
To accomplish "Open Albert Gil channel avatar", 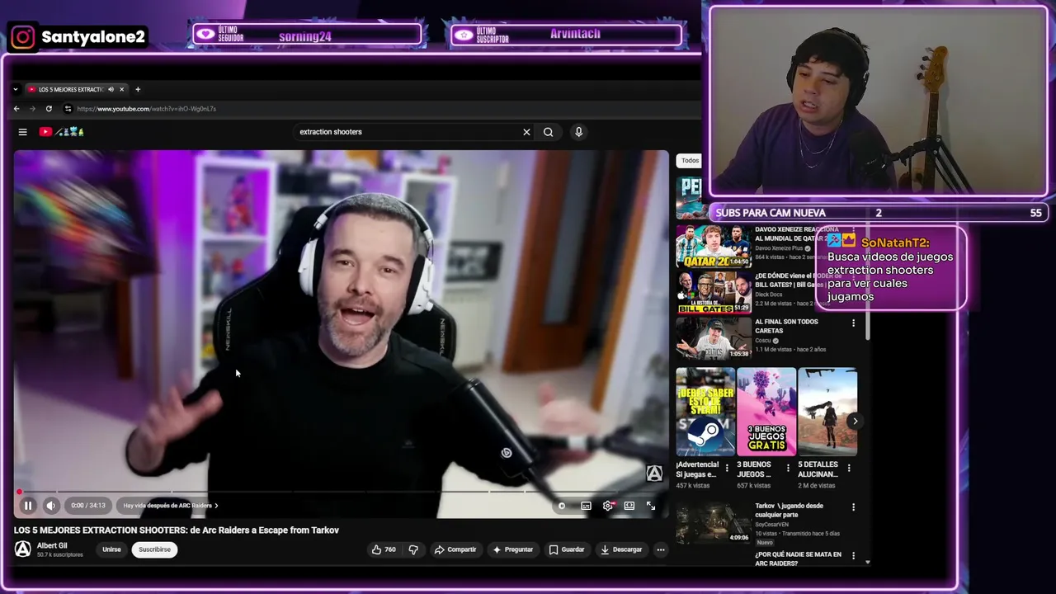I will pos(23,549).
